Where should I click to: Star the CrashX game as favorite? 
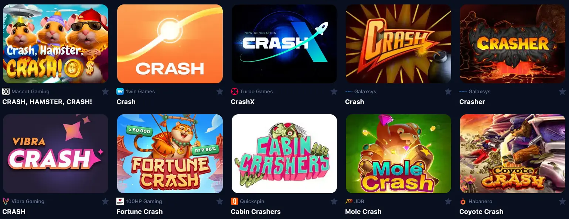334,91
